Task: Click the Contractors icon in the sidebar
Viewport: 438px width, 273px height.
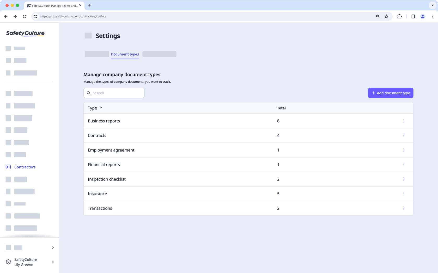Action: [x=8, y=167]
